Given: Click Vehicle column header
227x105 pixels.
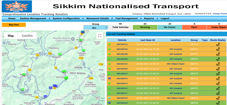Looking at the screenshot, I should click(122, 40).
